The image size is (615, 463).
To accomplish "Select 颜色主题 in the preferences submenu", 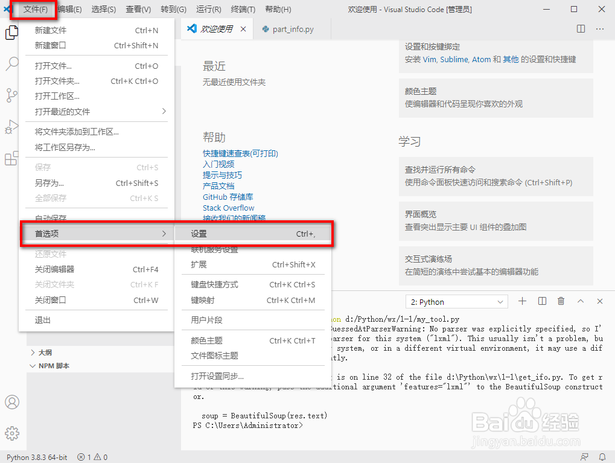I will tap(253, 340).
